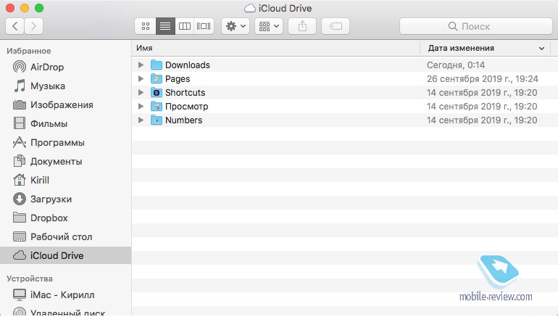Switch to Cover Flow view

point(204,26)
